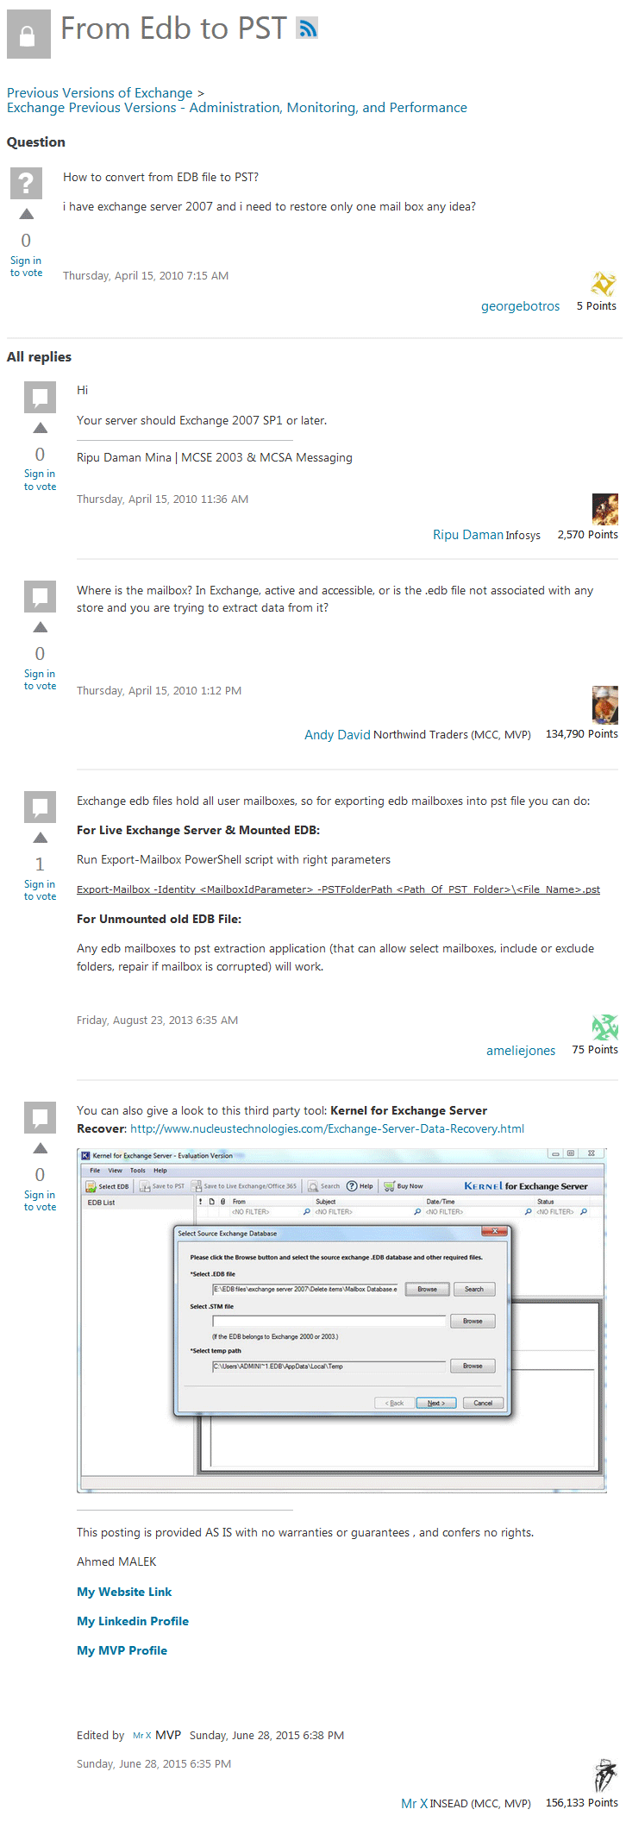Click Sign in to vote on Mr X's reply
This screenshot has width=626, height=1822.
pyautogui.click(x=40, y=1201)
